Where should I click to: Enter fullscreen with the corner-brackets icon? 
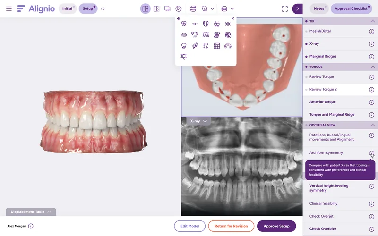tap(285, 9)
